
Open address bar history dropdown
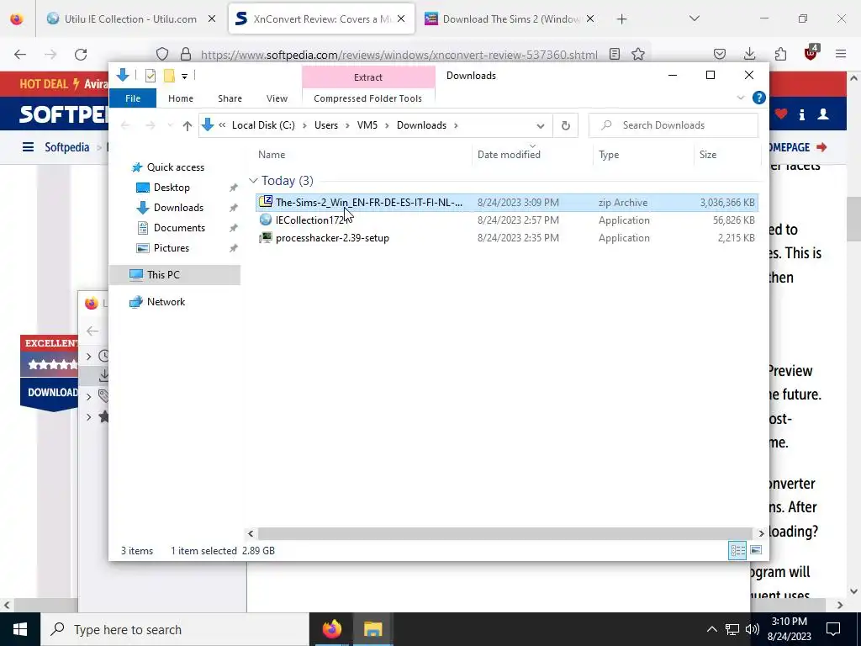[541, 126]
